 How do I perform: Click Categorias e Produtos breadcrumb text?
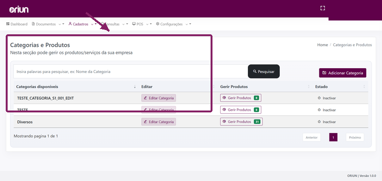click(x=352, y=45)
